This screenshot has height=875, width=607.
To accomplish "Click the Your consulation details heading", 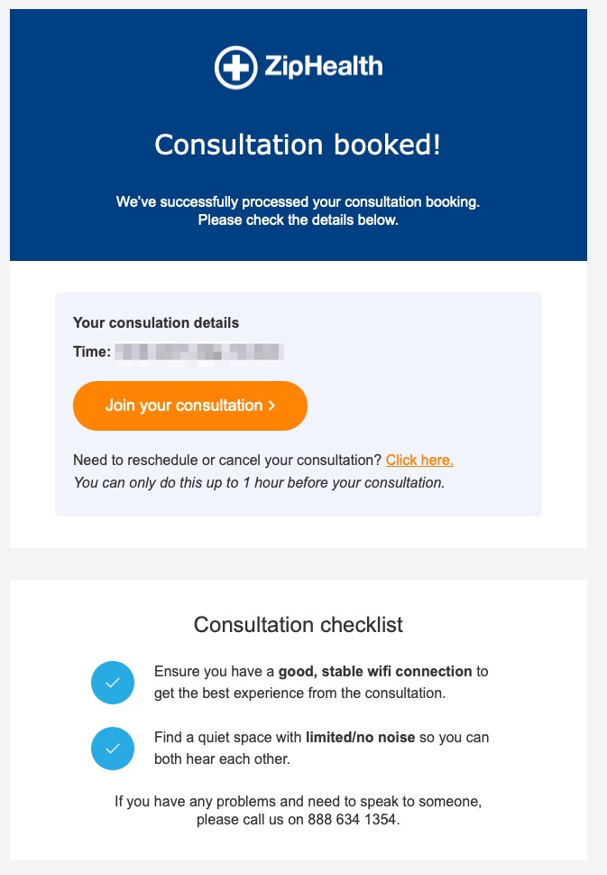I will pyautogui.click(x=156, y=322).
